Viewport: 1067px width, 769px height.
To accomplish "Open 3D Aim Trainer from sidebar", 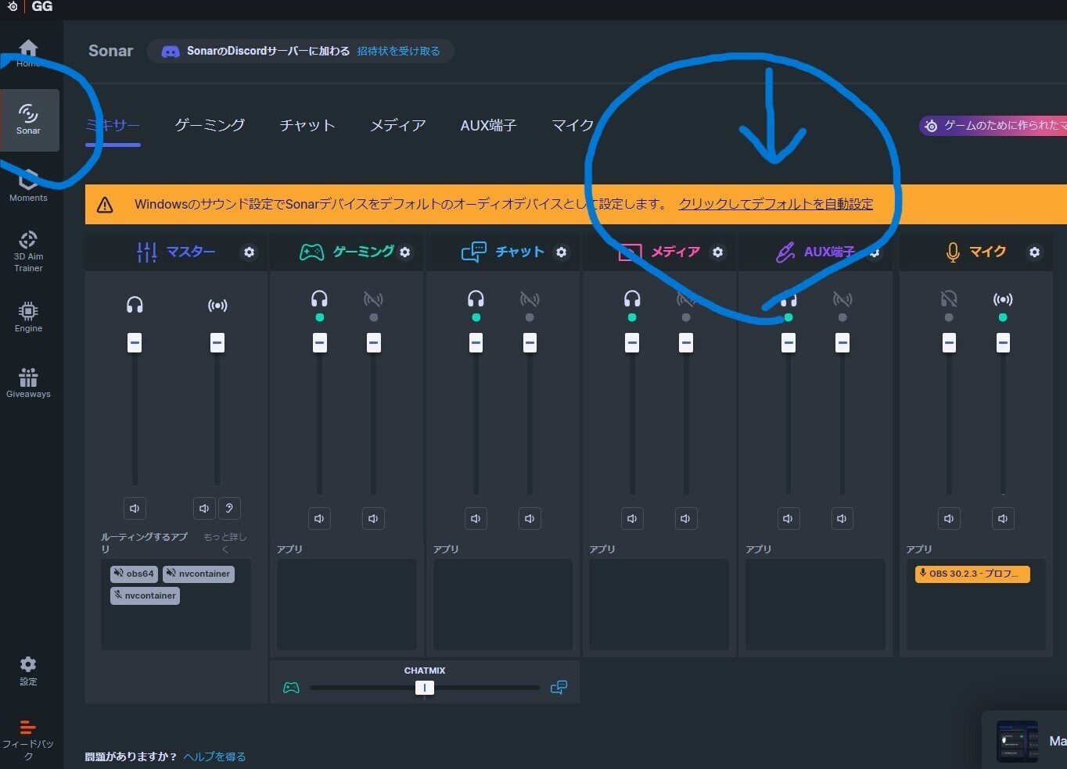I will point(28,250).
